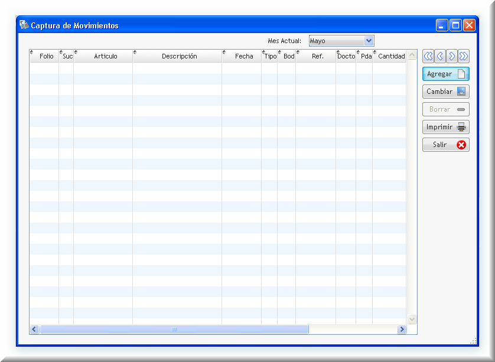This screenshot has width=495, height=362.
Task: Click the horizontal scrollbar left arrow
Action: [x=34, y=329]
